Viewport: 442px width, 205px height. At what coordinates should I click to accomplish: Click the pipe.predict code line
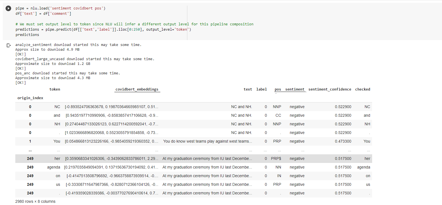(103, 30)
